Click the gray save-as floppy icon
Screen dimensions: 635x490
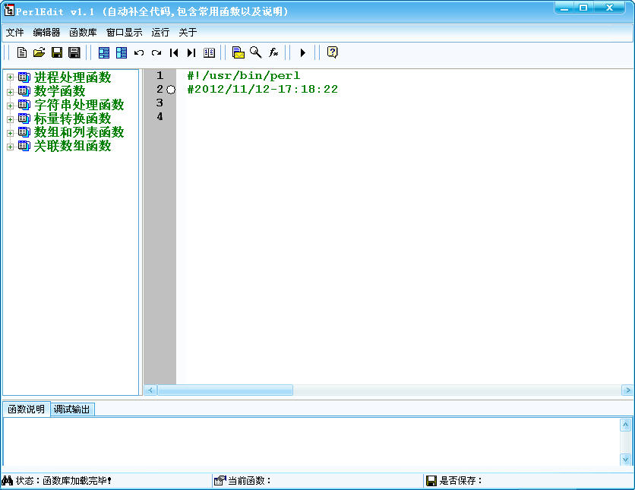pyautogui.click(x=74, y=52)
